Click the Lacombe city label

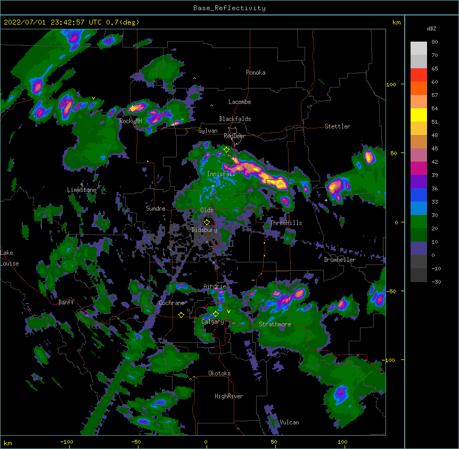240,102
